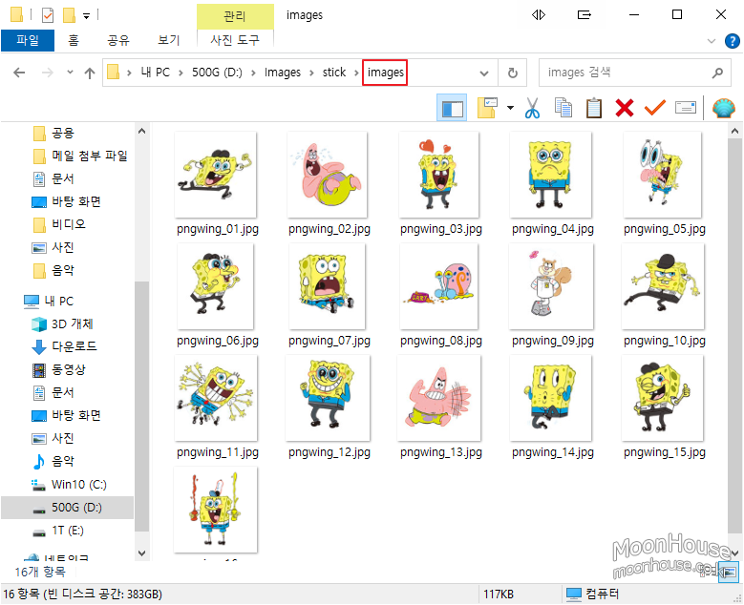The height and width of the screenshot is (605, 744).
Task: Click file name pngwing_12.jpg
Action: (x=329, y=452)
